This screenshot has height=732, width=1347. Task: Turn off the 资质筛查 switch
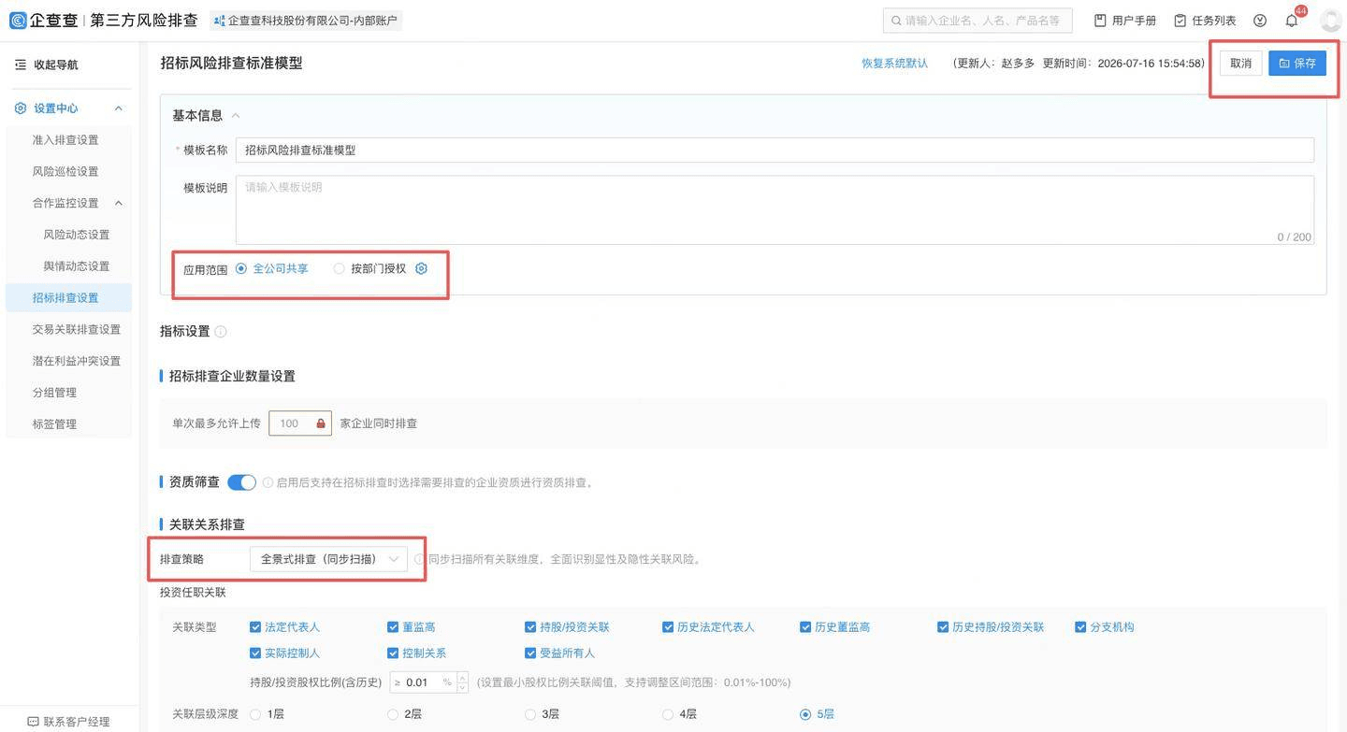click(241, 482)
